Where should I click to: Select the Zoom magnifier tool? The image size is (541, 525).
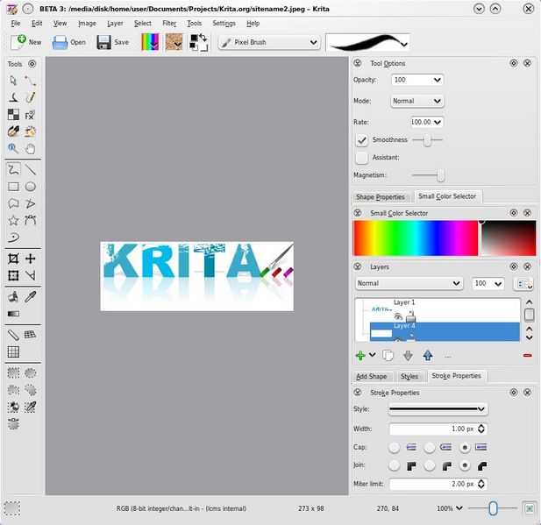tap(13, 149)
